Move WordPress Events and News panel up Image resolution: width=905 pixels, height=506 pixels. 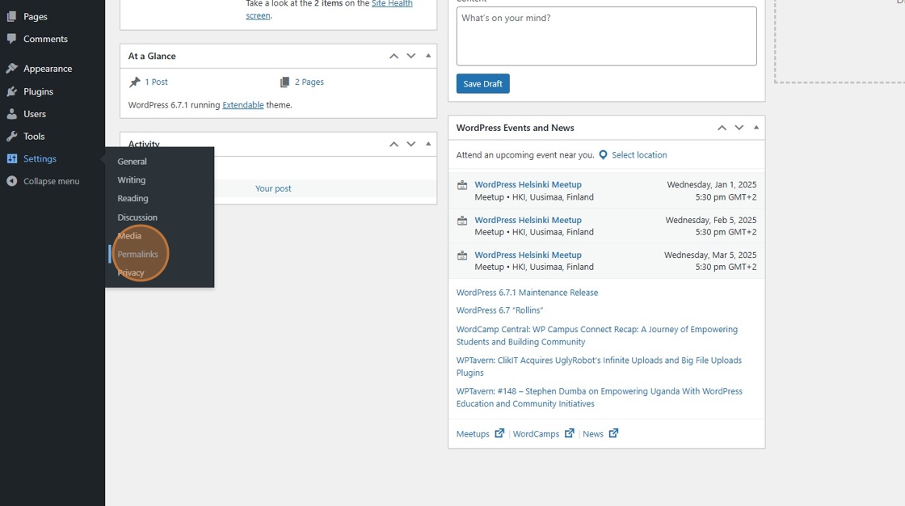pyautogui.click(x=722, y=128)
